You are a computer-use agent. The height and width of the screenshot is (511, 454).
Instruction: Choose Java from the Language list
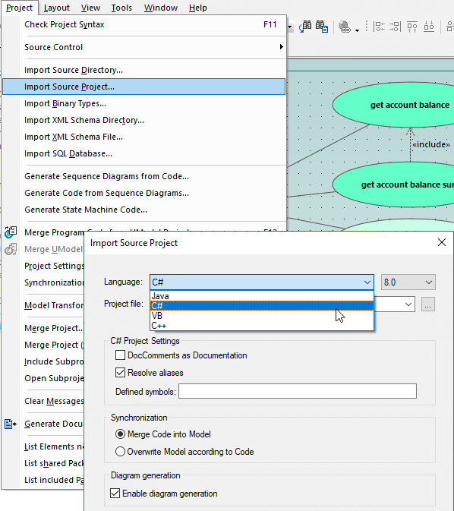262,296
